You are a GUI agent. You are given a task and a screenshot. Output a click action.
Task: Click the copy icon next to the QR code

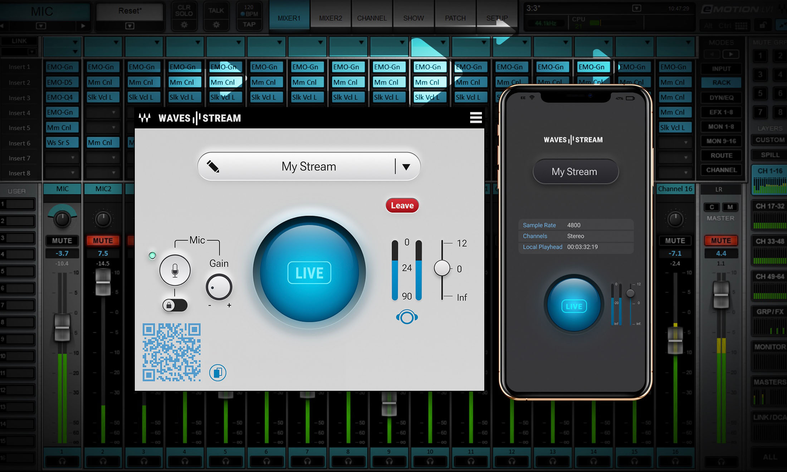(218, 372)
